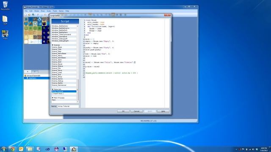Select Scene_MenuBase script
This screenshot has width=271, height=152.
pyautogui.click(x=64, y=54)
